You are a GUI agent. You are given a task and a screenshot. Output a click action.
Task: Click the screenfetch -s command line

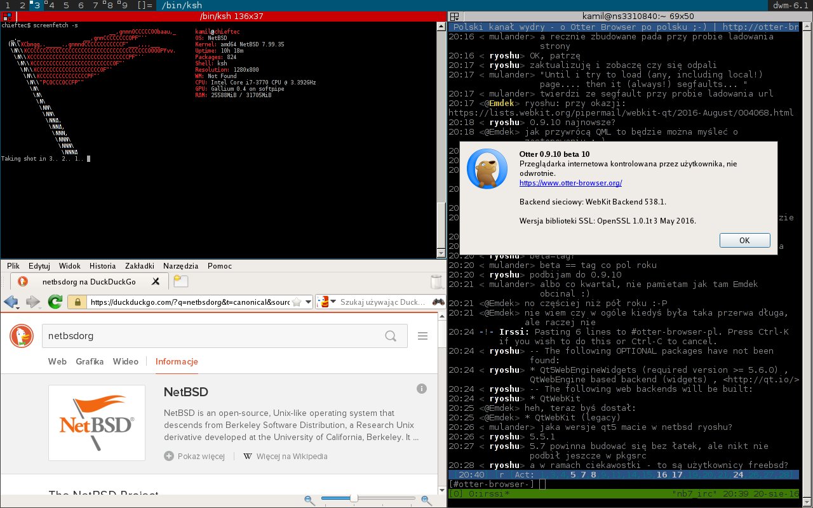(40, 25)
